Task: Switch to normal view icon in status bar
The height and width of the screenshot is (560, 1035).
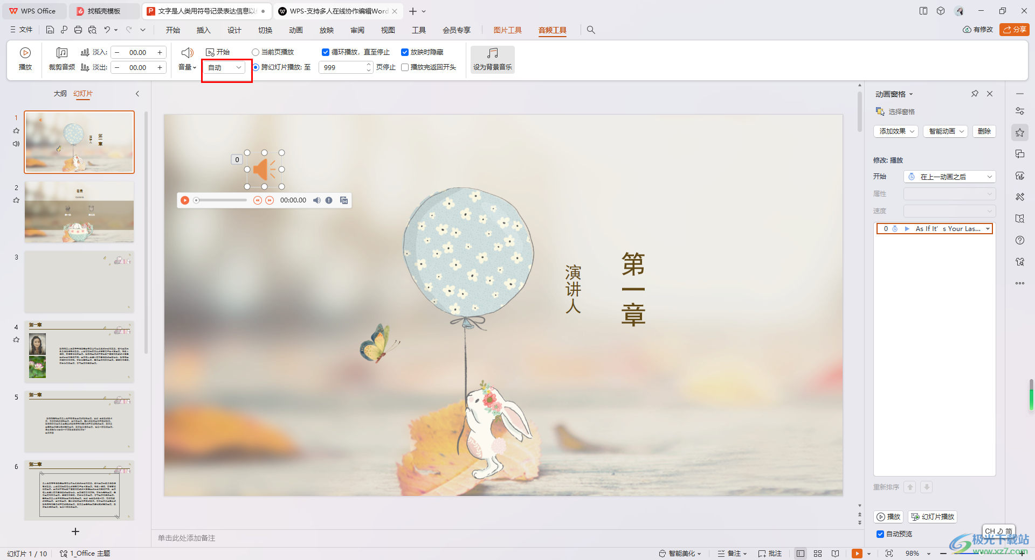Action: pos(801,554)
